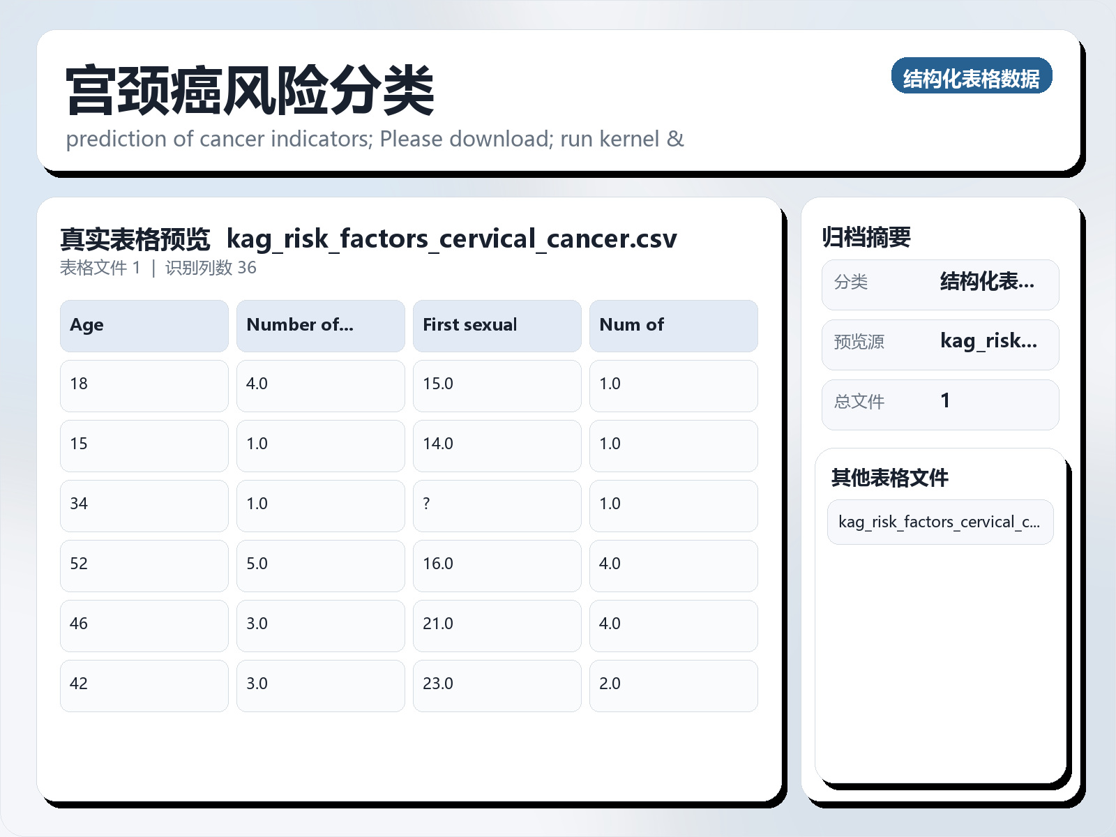Select the 5.0 cell in Number of column
This screenshot has width=1116, height=837.
click(320, 565)
